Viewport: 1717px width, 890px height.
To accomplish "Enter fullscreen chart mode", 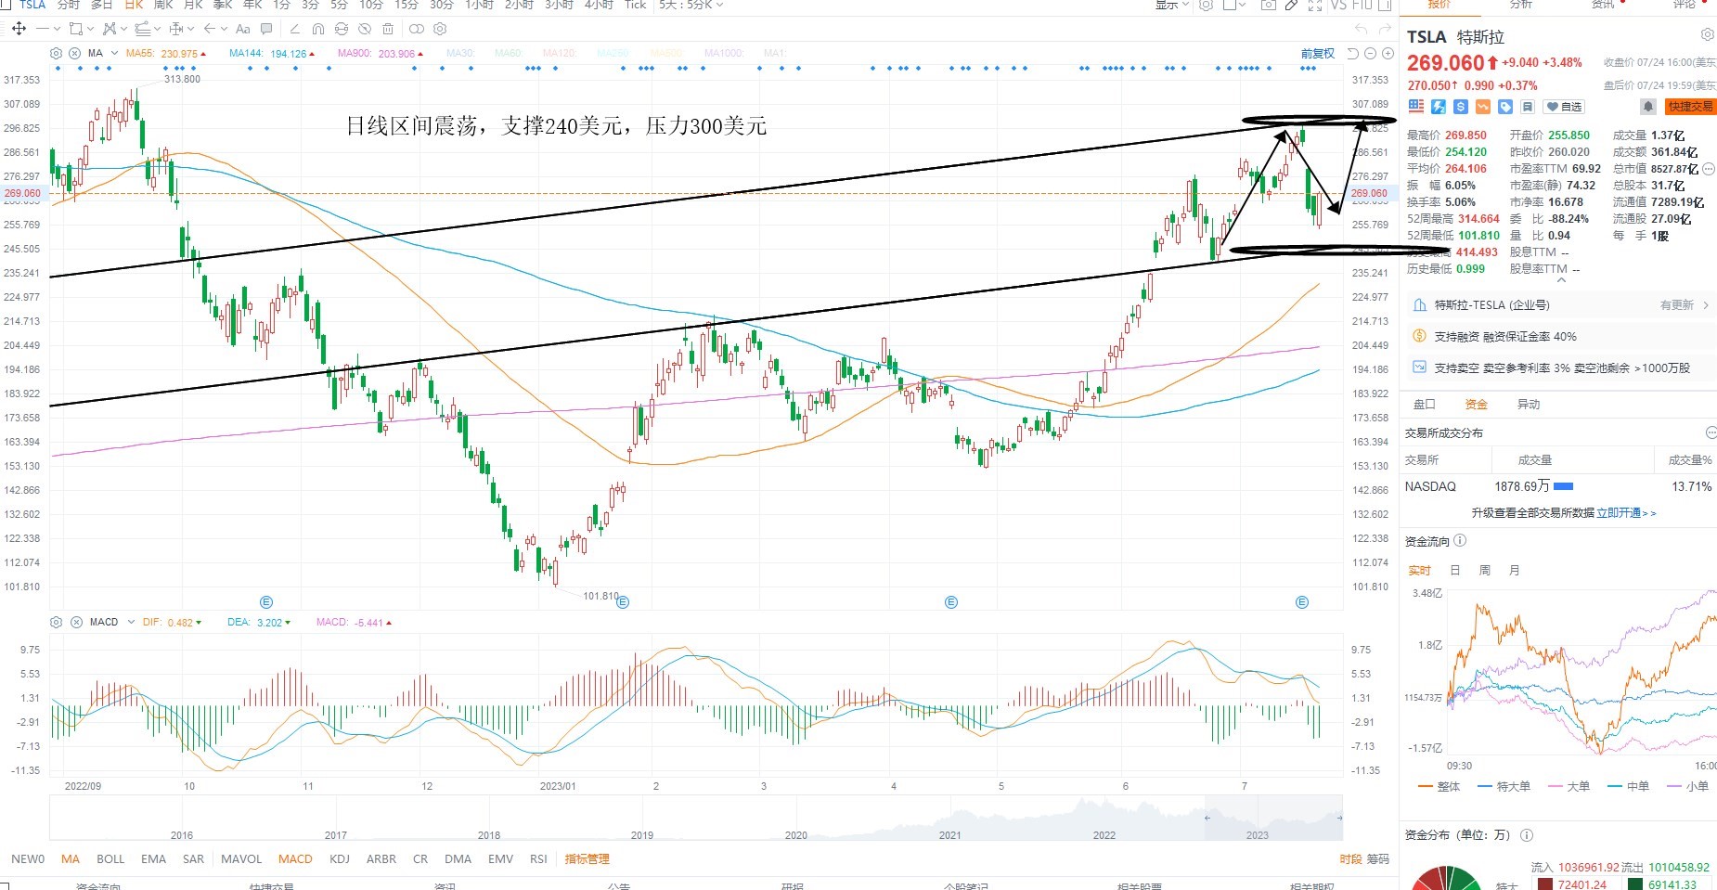I will point(1314,5).
